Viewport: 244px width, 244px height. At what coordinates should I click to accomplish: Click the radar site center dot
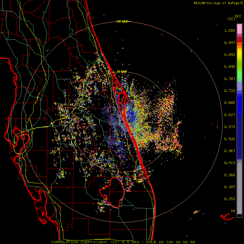(122, 122)
